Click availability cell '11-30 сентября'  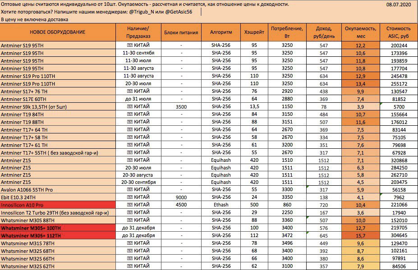(138, 53)
